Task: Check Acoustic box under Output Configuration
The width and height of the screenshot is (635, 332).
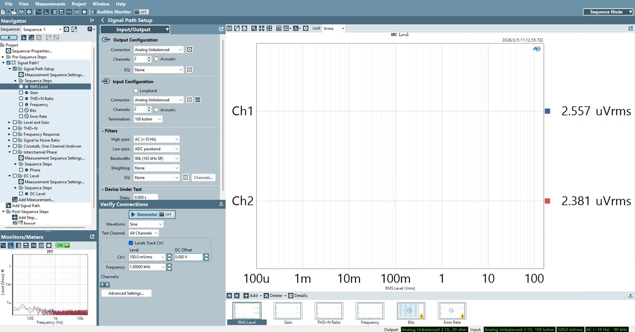Action: 156,59
